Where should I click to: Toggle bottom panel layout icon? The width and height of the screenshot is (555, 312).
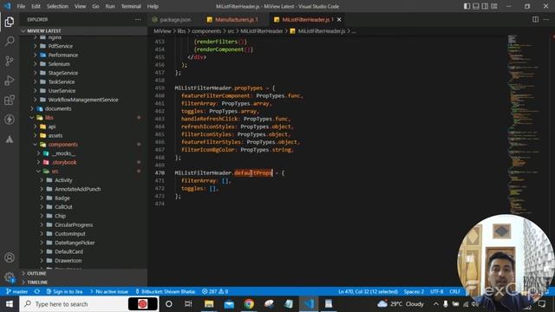point(476,6)
